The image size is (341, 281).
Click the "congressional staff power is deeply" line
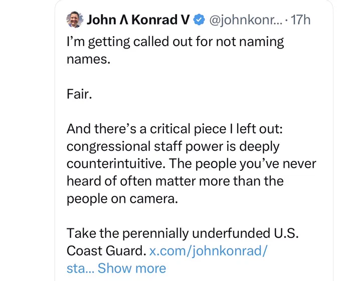click(173, 147)
